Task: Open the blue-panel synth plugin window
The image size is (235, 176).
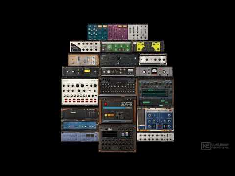Action: 155,119
